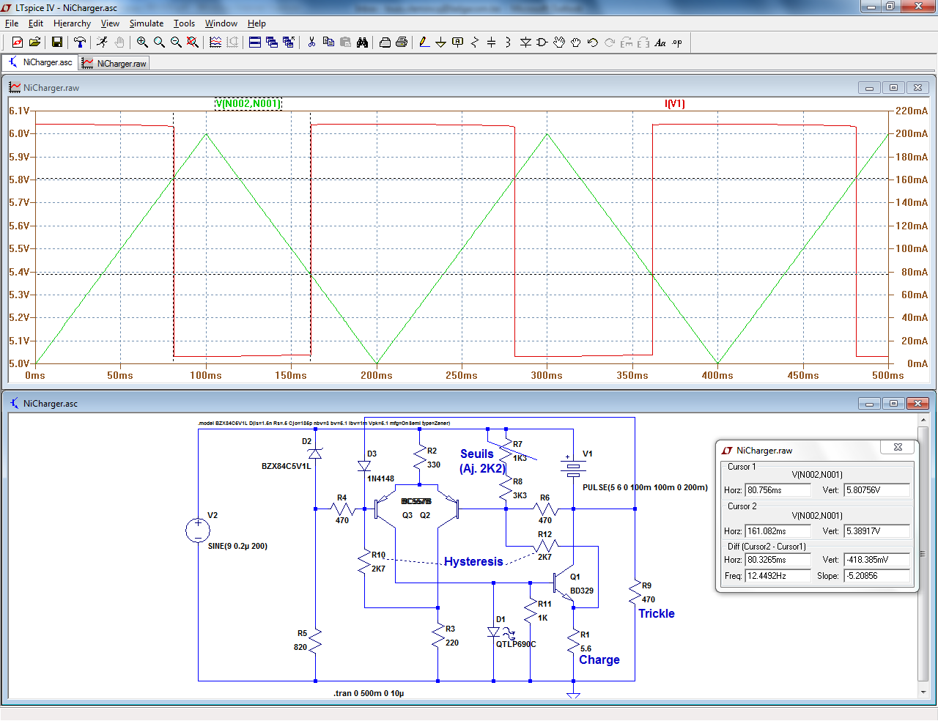Click the V(N002,N001) trace label
938x721 pixels.
click(x=248, y=103)
